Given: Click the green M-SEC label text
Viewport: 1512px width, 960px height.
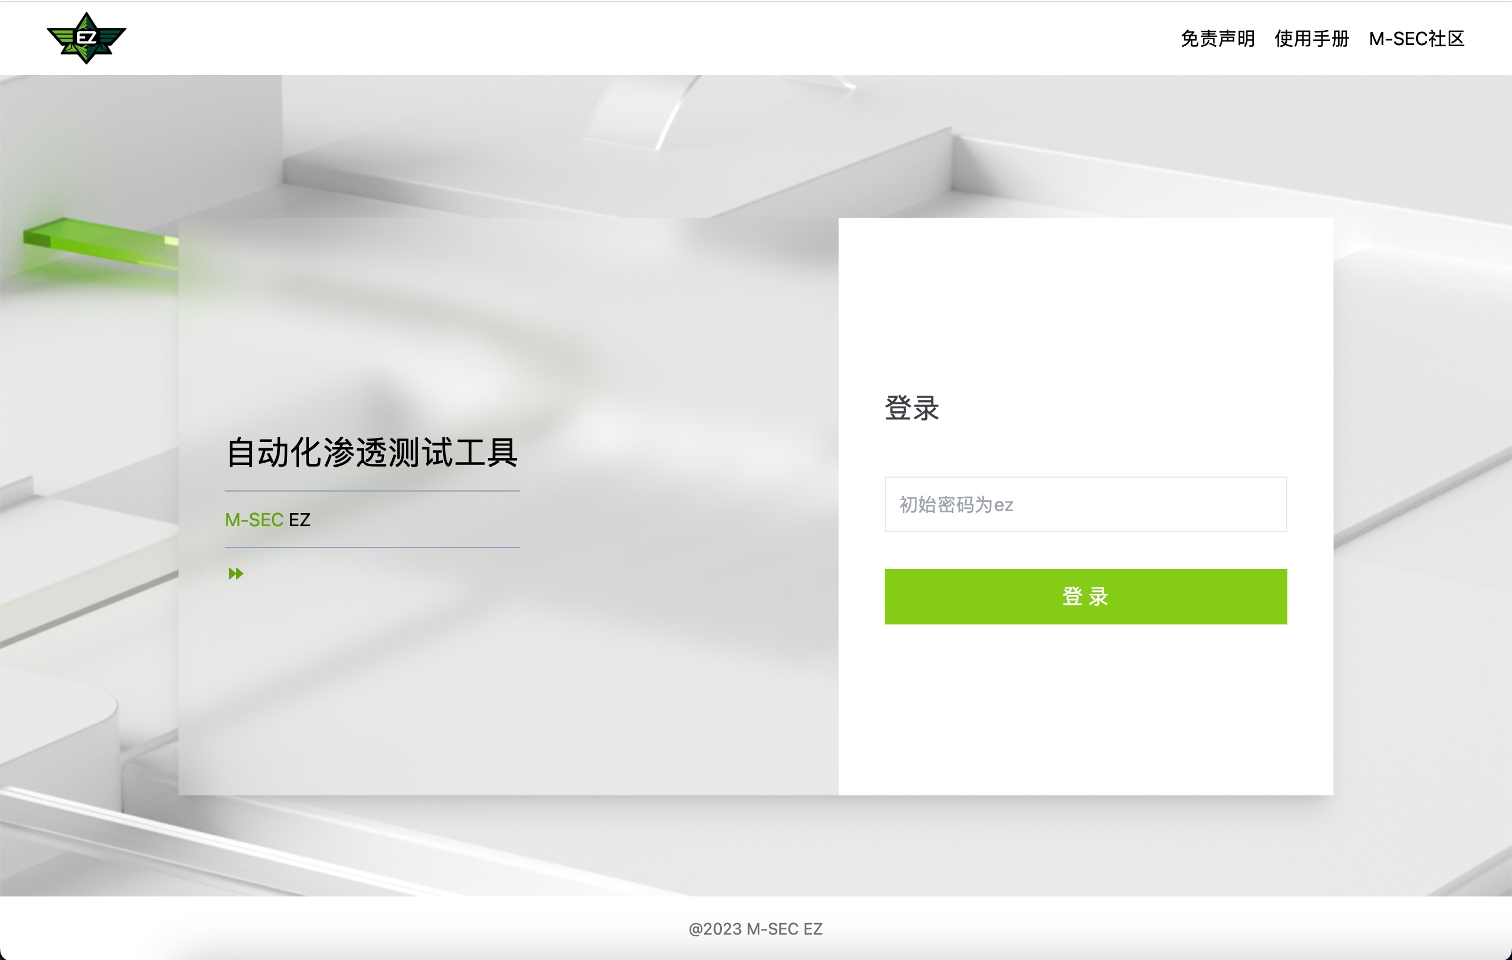Looking at the screenshot, I should [254, 520].
